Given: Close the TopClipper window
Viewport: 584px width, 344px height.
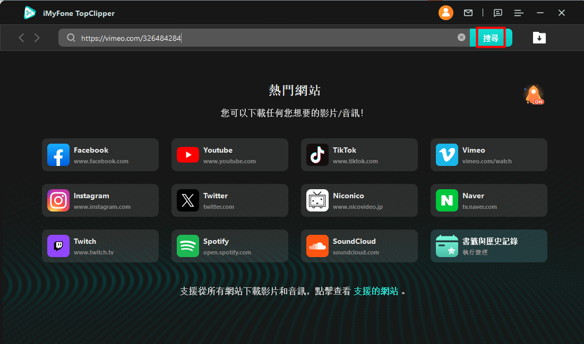Looking at the screenshot, I should click(x=562, y=13).
